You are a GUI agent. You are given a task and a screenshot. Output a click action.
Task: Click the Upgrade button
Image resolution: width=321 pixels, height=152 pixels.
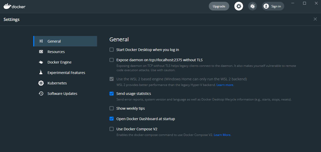click(x=219, y=6)
